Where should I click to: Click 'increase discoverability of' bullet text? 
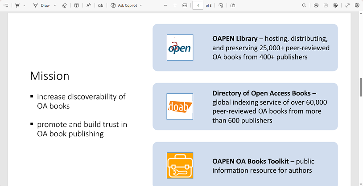pyautogui.click(x=81, y=97)
